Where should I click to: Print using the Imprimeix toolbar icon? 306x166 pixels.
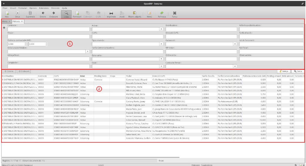click(111, 13)
